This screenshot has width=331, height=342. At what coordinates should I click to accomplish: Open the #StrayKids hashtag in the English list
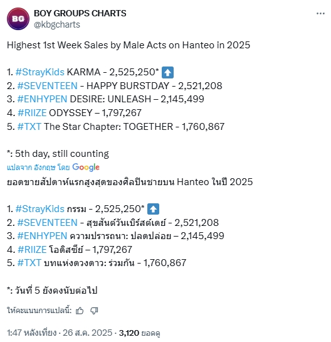40,72
